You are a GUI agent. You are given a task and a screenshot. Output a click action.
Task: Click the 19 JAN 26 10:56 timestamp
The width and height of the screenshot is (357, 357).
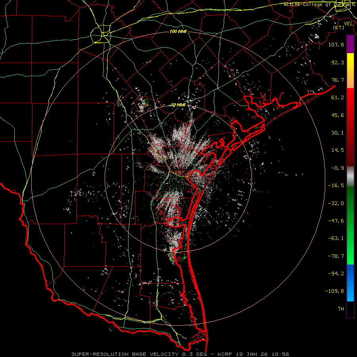pos(263,354)
